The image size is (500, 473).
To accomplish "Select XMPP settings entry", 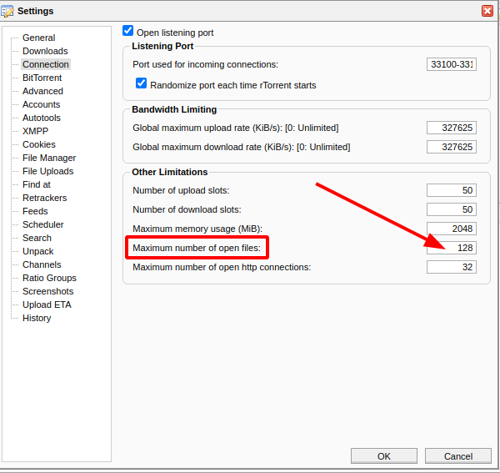I will [x=35, y=131].
